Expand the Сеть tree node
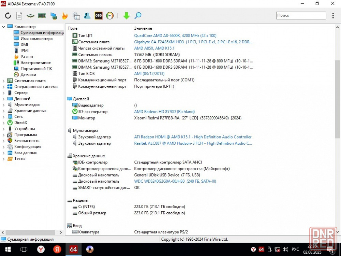This screenshot has height=256, width=341. point(3,117)
